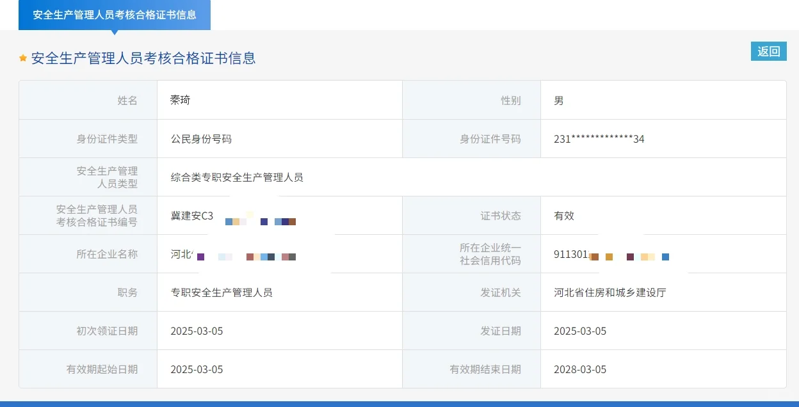Click the issuing authority 河北省住房和城乡建设厅
The height and width of the screenshot is (407, 799).
pyautogui.click(x=610, y=292)
